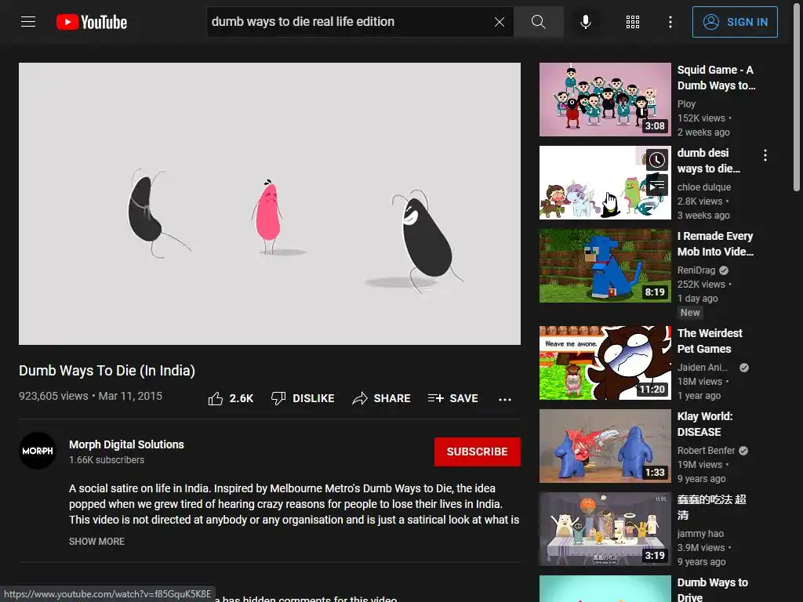The height and width of the screenshot is (602, 803).
Task: Click the 'New' badge label
Action: point(690,312)
